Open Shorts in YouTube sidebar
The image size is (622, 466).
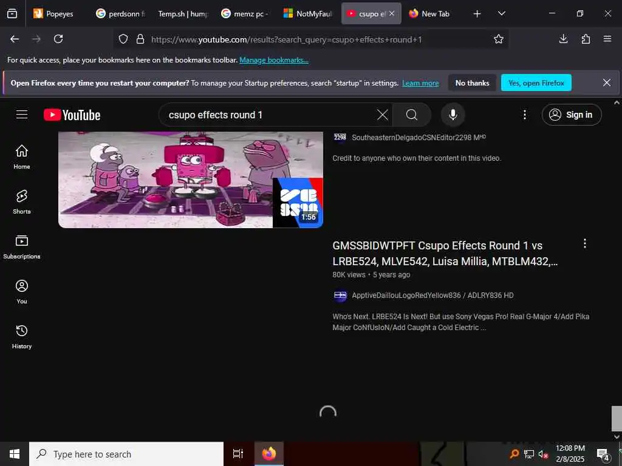pyautogui.click(x=22, y=201)
